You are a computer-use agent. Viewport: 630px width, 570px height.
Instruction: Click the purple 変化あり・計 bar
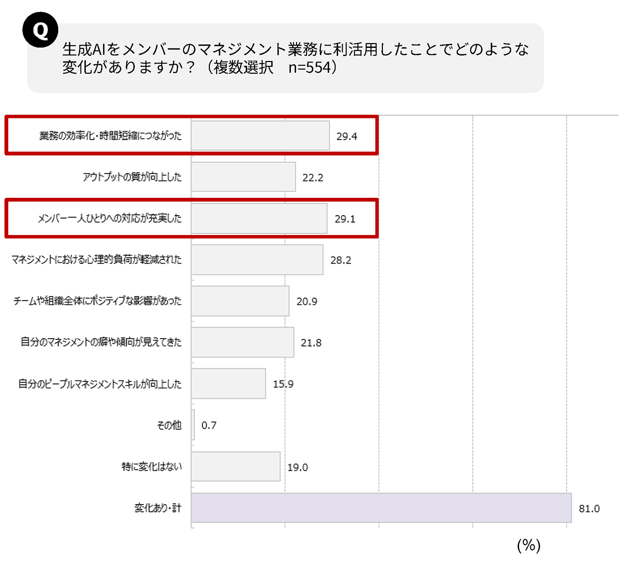[381, 507]
